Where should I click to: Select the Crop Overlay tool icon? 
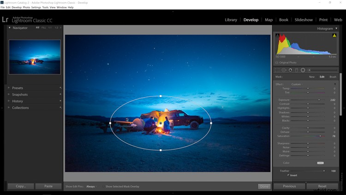277,70
